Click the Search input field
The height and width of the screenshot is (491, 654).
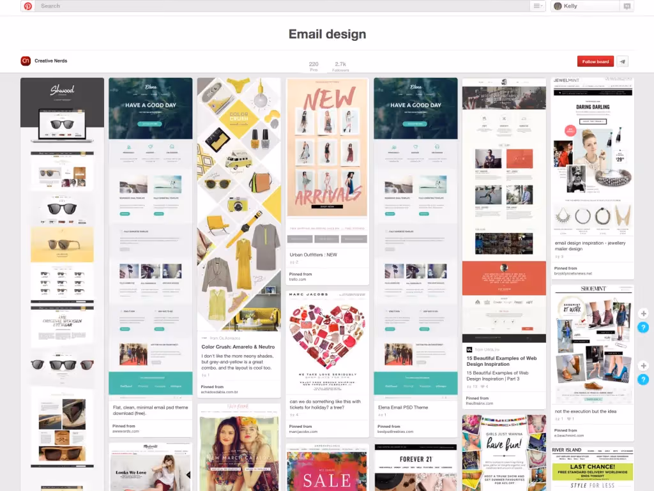click(x=283, y=6)
